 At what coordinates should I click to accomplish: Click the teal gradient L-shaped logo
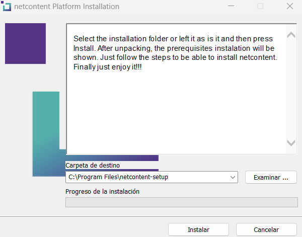[x=45, y=133]
